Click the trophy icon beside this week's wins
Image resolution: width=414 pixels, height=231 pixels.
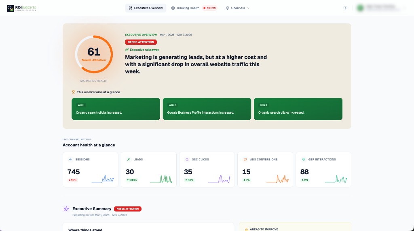[74, 92]
